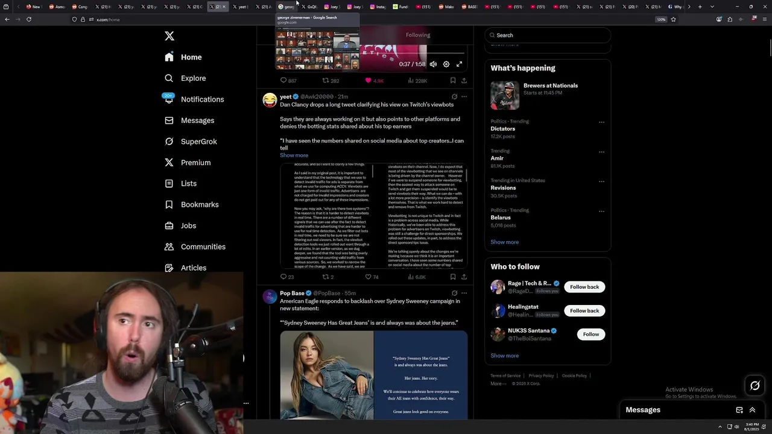Click Show more on yeet's post
This screenshot has width=772, height=434.
click(x=294, y=156)
